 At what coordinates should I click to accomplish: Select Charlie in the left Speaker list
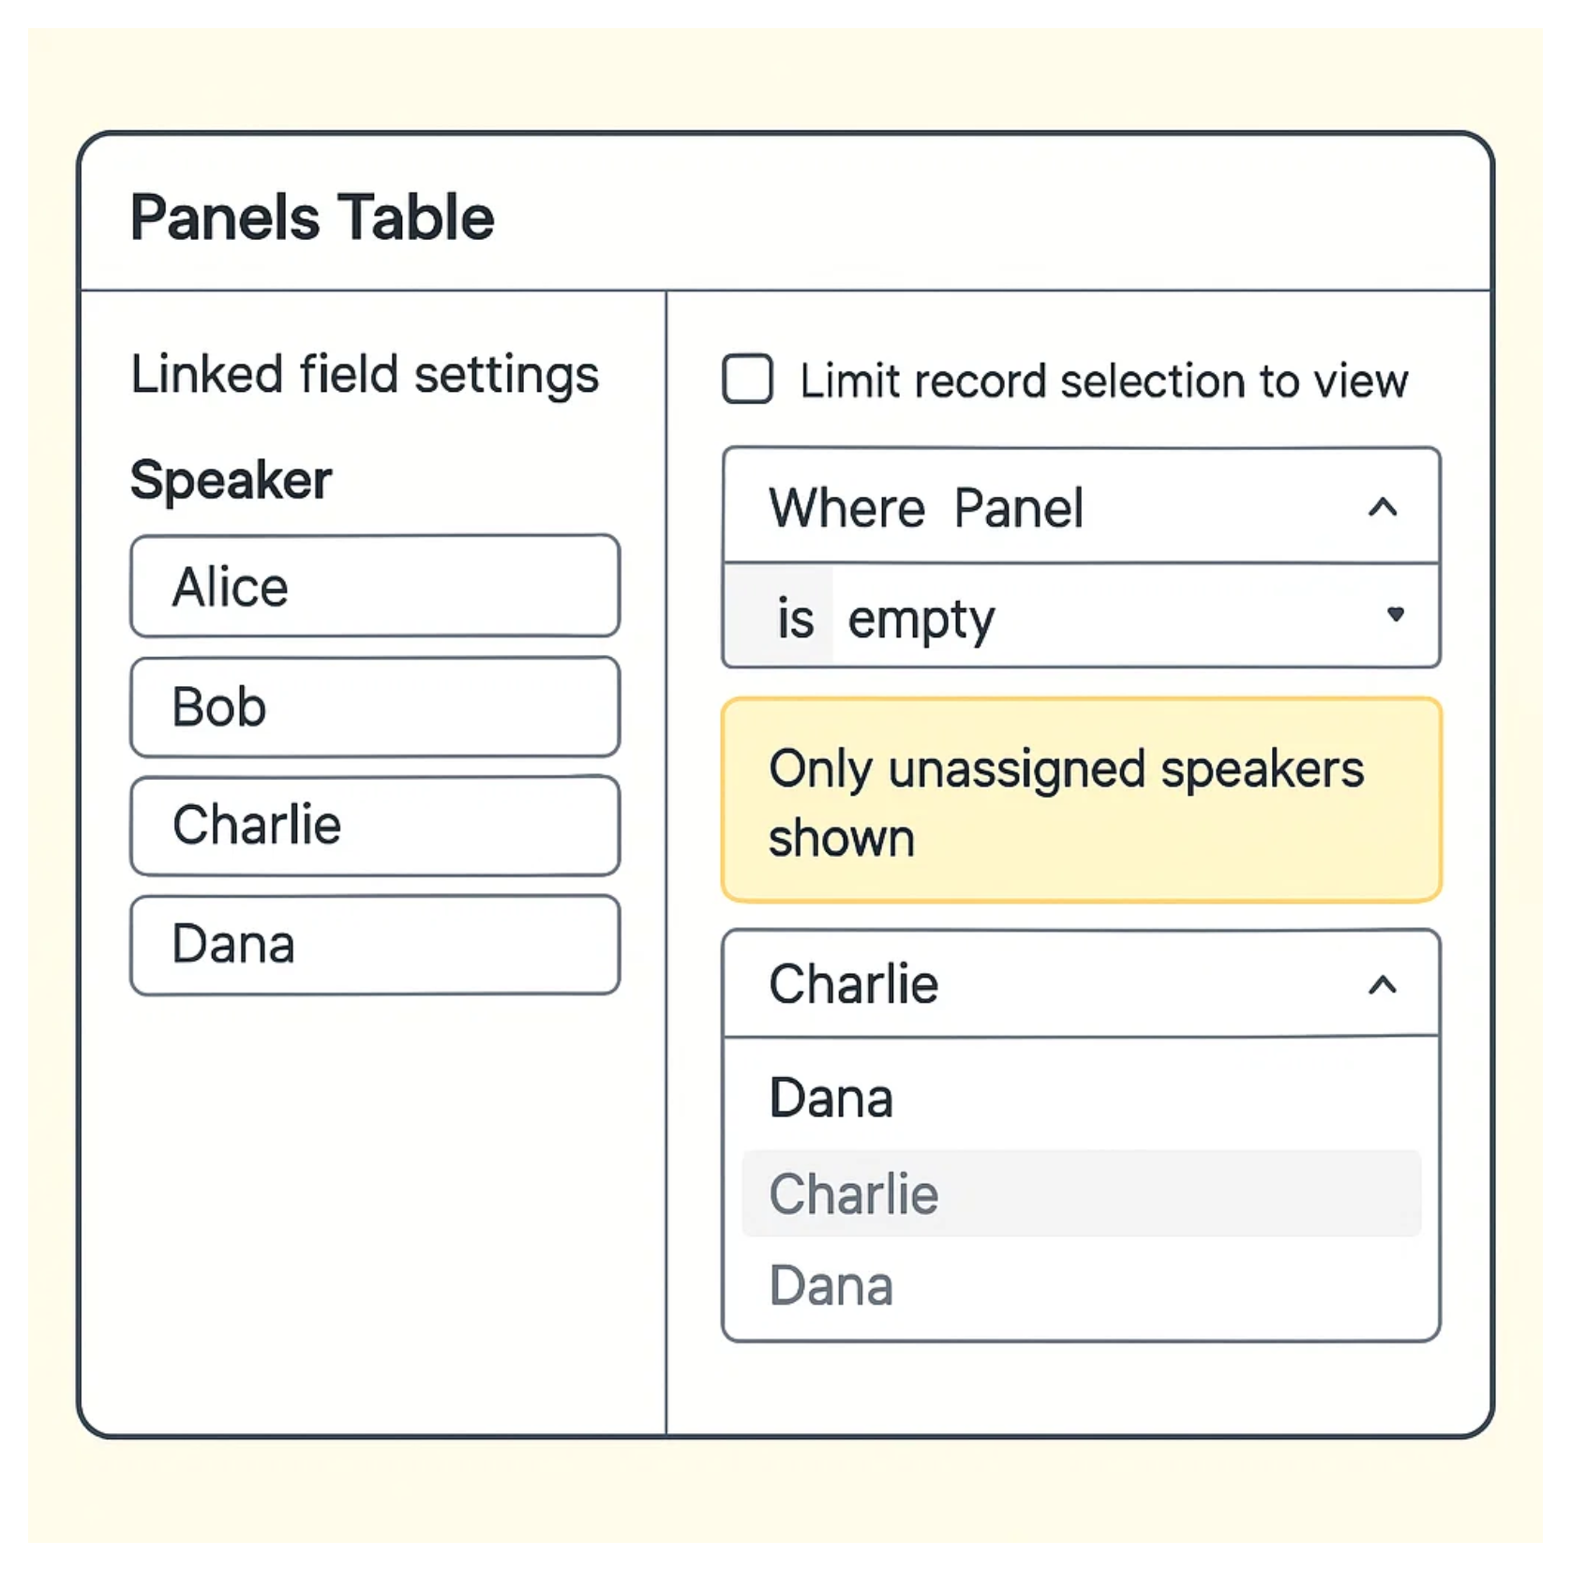coord(375,826)
